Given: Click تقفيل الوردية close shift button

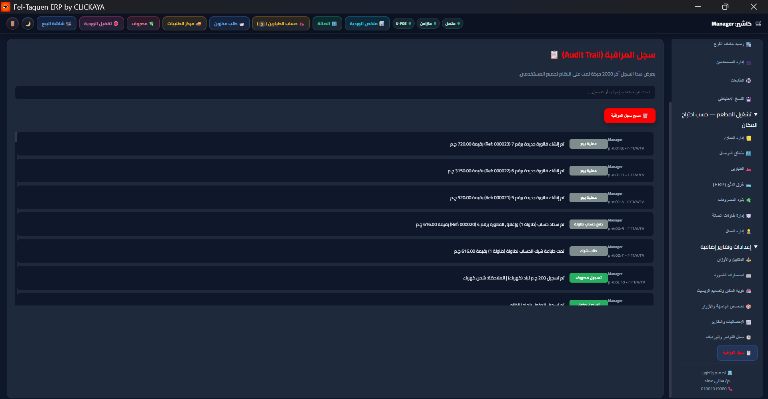Looking at the screenshot, I should (101, 24).
